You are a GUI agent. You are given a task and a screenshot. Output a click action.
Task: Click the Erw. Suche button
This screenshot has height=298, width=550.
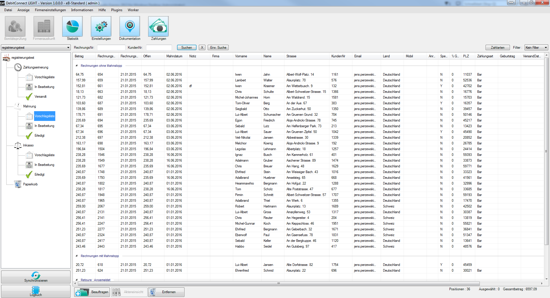218,48
